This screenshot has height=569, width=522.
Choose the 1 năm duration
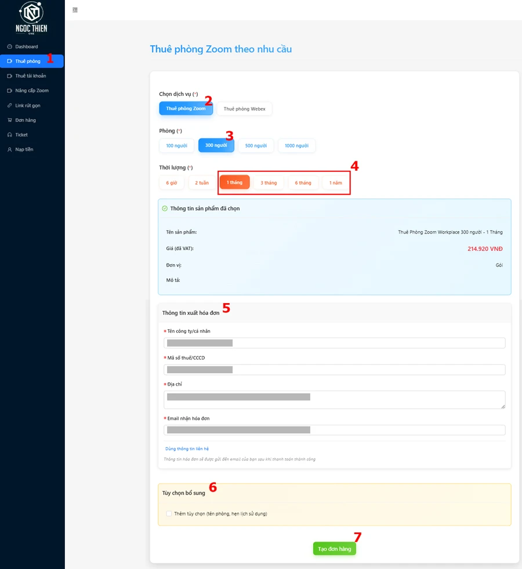336,183
